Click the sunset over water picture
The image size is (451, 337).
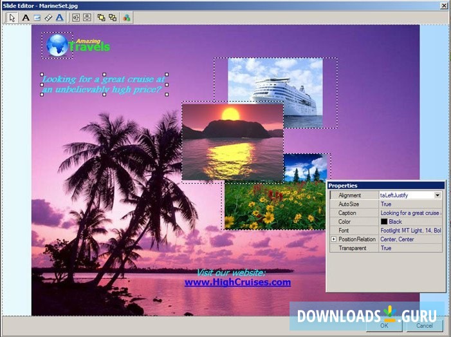232,142
